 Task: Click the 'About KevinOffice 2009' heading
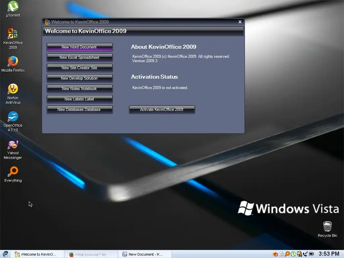[x=164, y=47]
